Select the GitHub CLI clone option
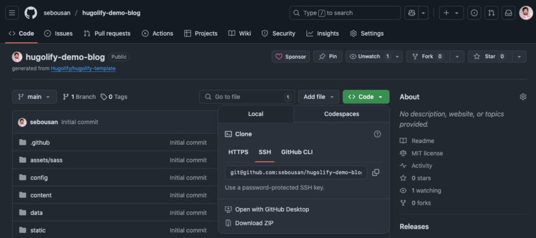536x238 pixels. [297, 152]
